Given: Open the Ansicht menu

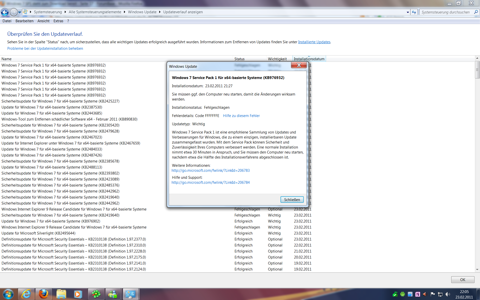Looking at the screenshot, I should pos(43,21).
